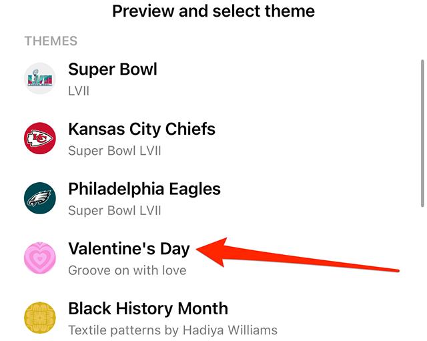Choose the Kansas City Chiefs theme
The height and width of the screenshot is (341, 427).
(x=141, y=129)
